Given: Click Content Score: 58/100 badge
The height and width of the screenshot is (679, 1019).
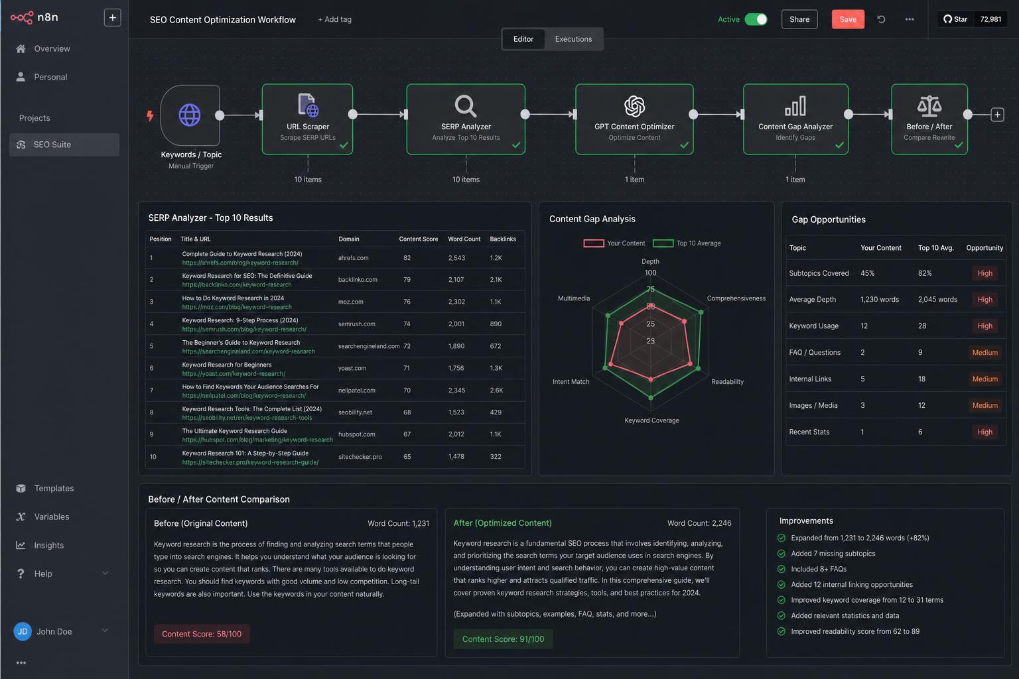Looking at the screenshot, I should (202, 634).
